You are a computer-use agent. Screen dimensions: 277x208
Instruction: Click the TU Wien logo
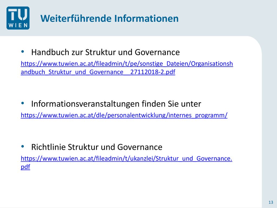(x=18, y=18)
